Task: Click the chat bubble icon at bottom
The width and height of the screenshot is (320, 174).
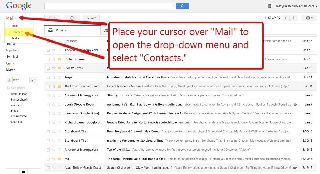Action: [23, 172]
